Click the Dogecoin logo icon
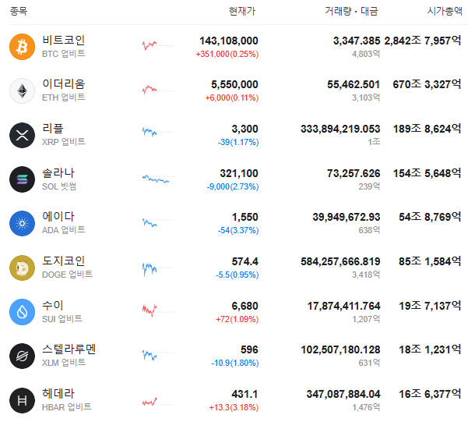 point(22,268)
